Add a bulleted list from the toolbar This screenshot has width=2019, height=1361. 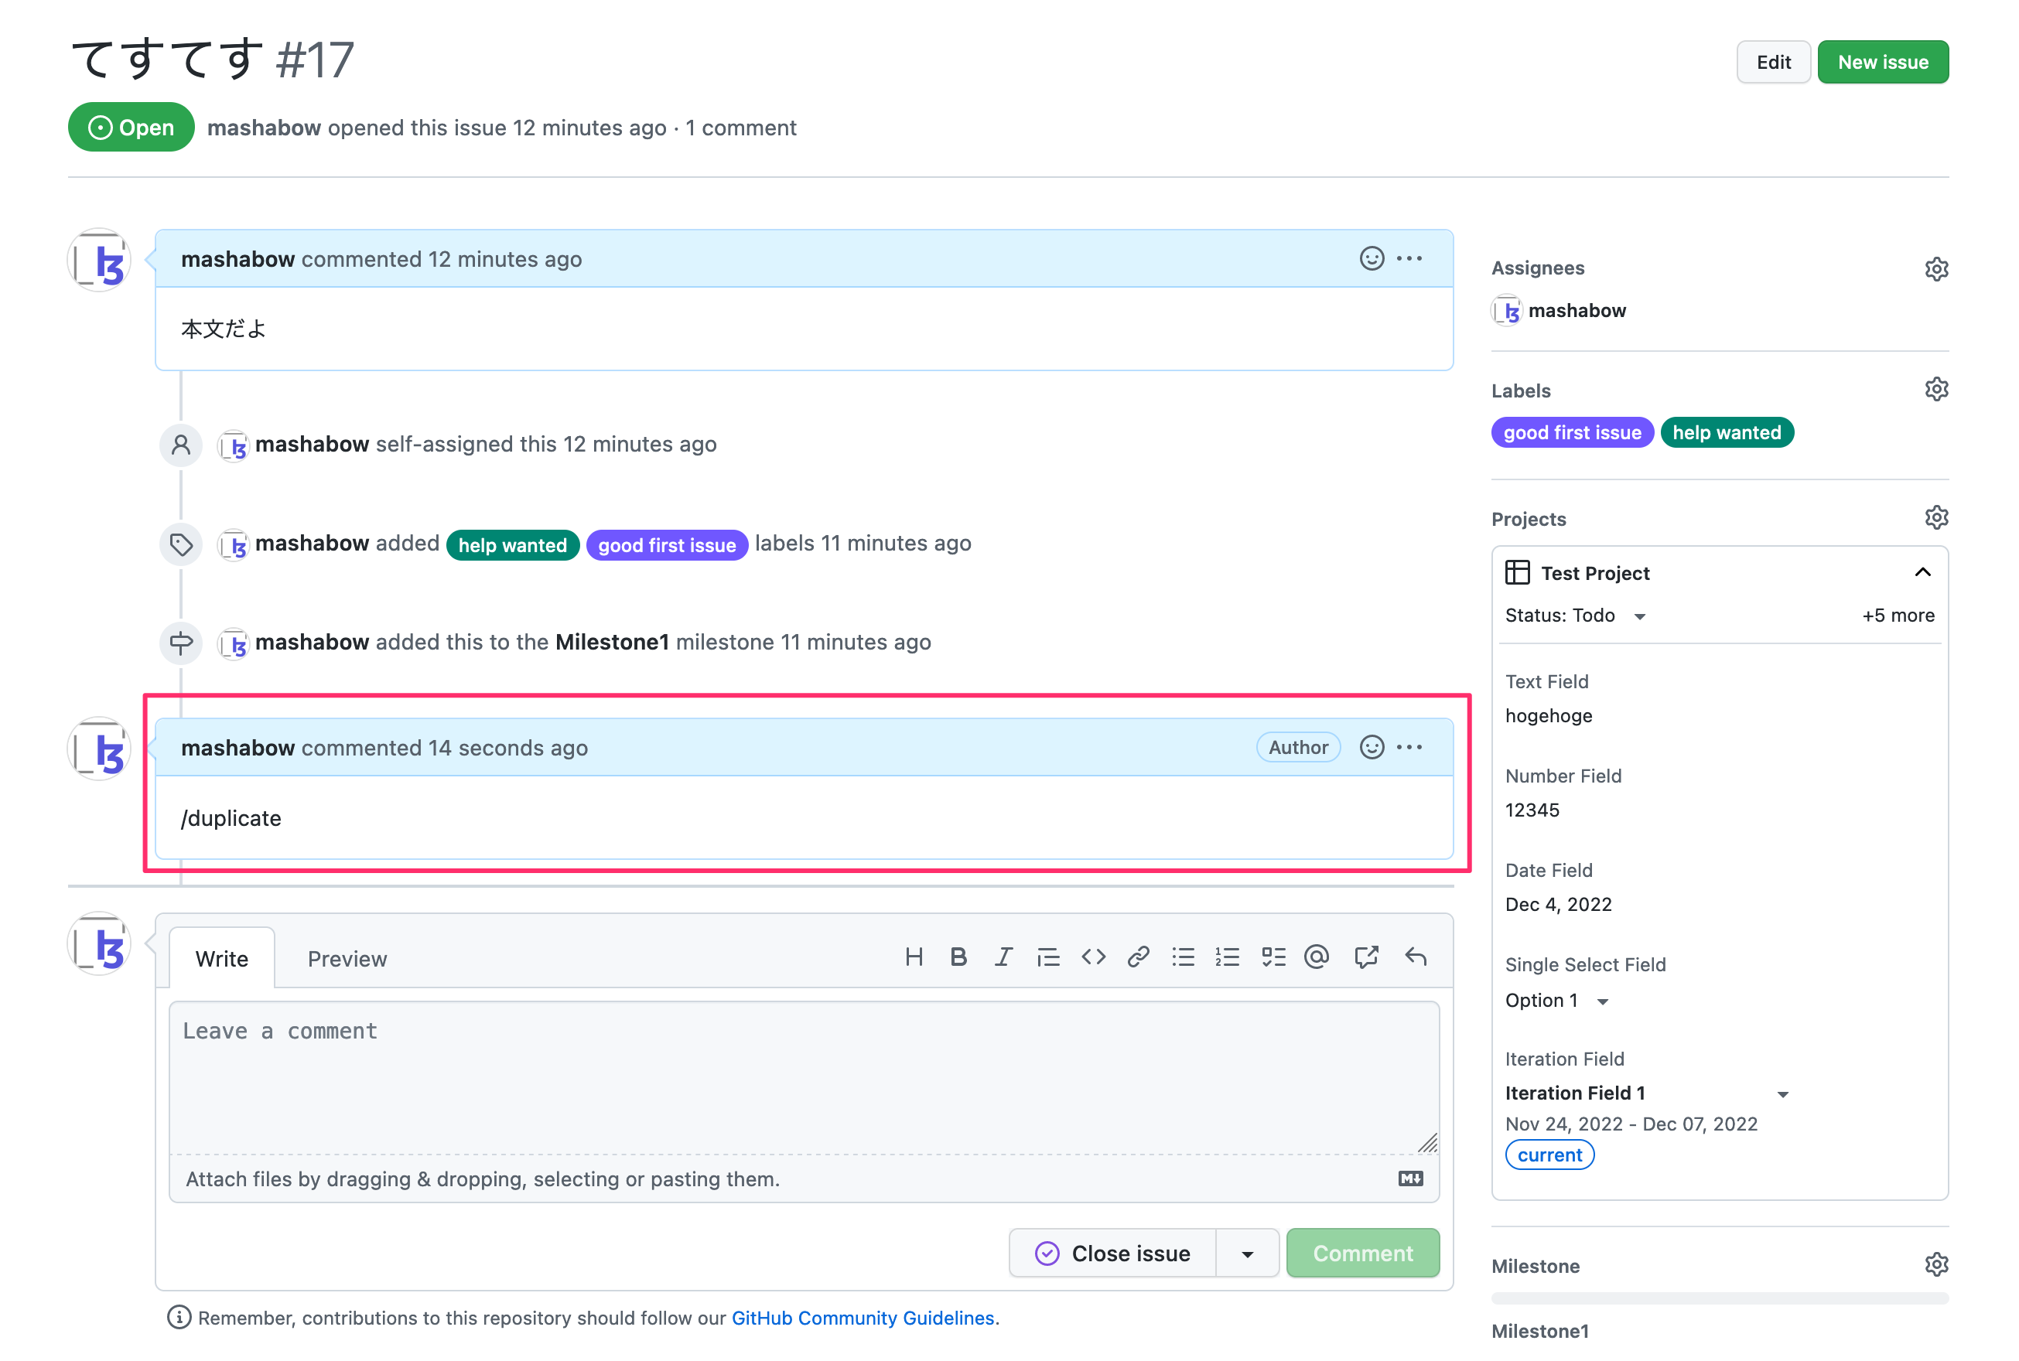coord(1183,957)
